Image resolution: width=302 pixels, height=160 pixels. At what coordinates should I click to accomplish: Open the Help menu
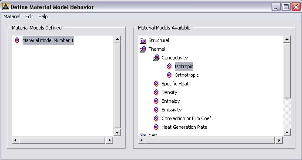(43, 16)
